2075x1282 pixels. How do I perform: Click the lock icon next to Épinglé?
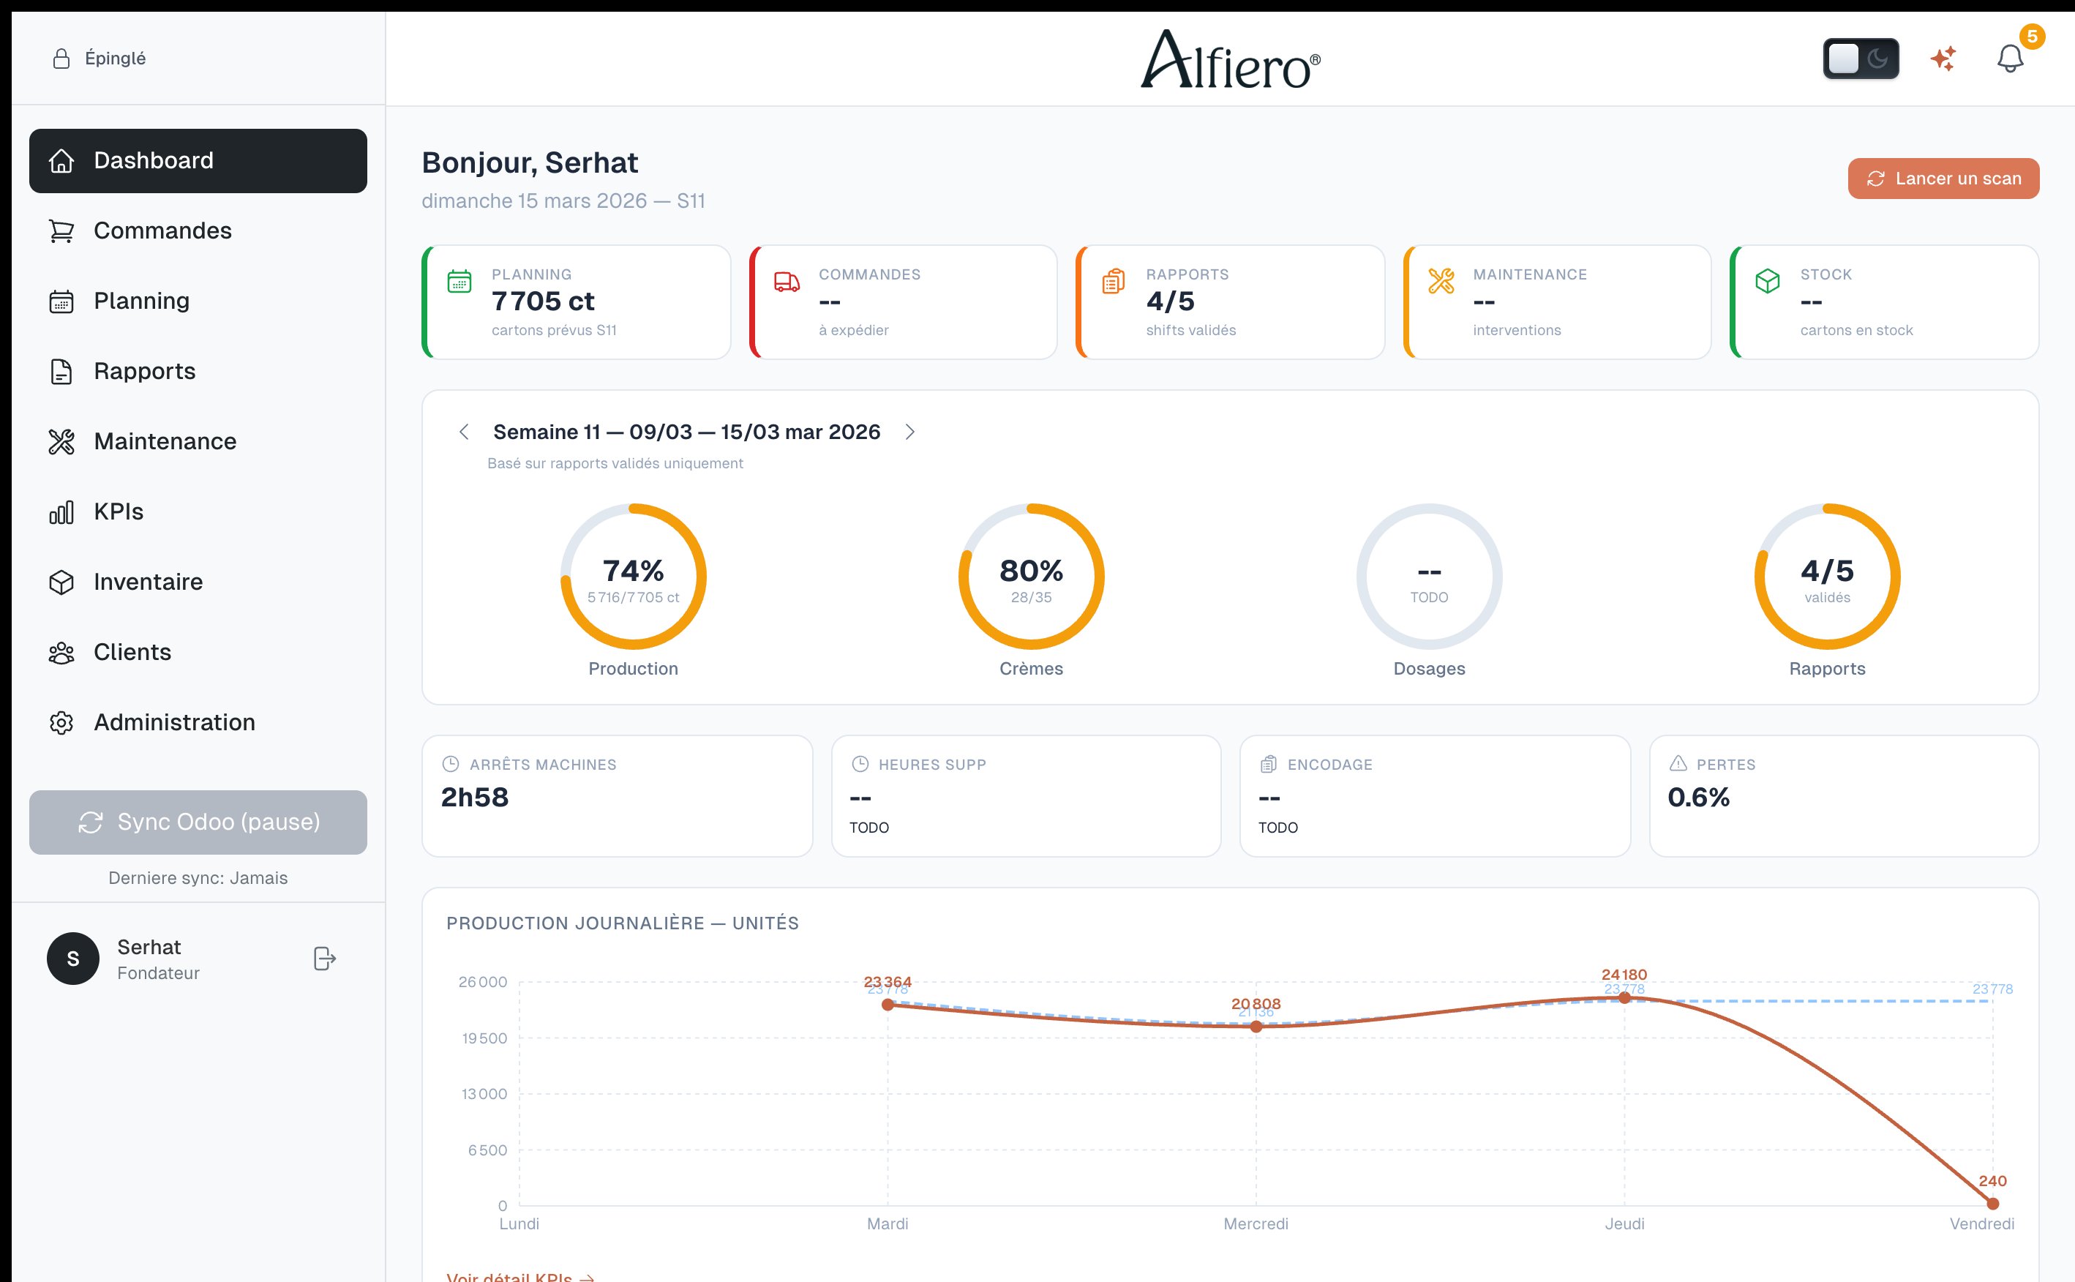pos(61,59)
